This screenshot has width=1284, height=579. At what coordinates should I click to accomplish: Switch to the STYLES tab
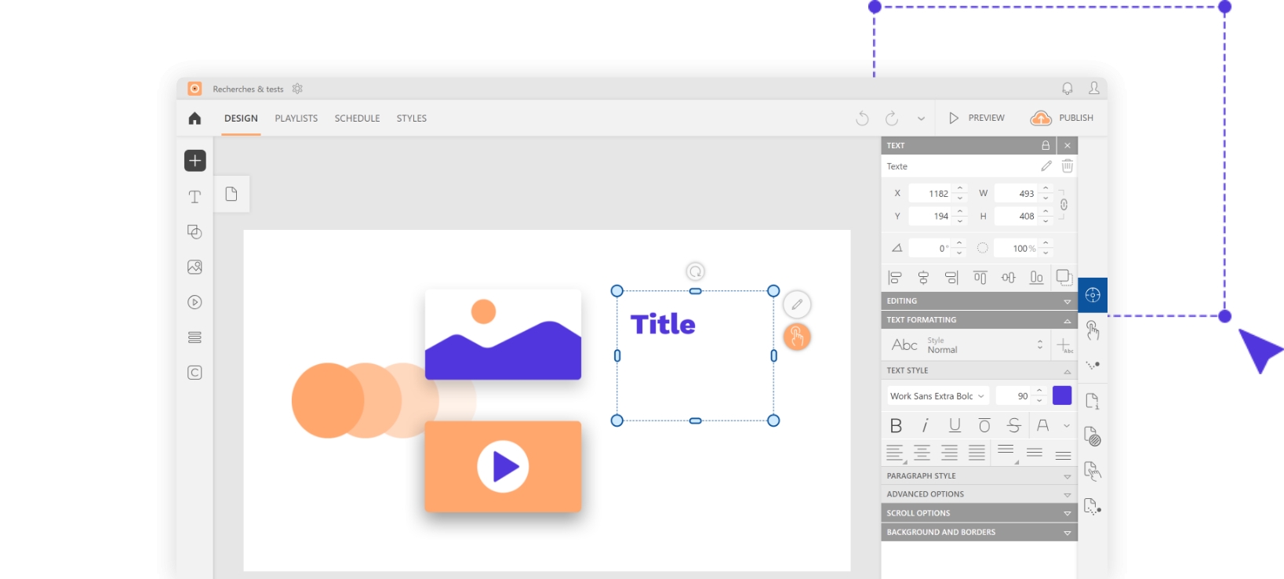pos(412,118)
